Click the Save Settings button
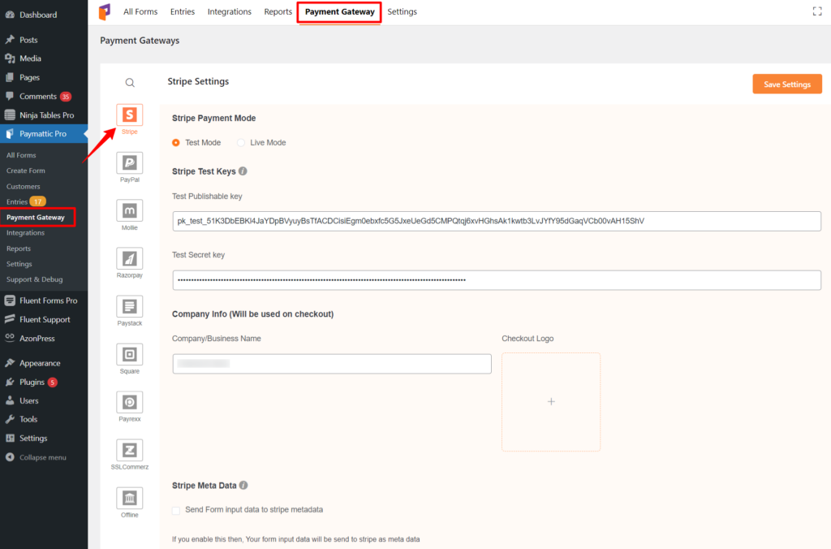Image resolution: width=831 pixels, height=549 pixels. (x=786, y=84)
